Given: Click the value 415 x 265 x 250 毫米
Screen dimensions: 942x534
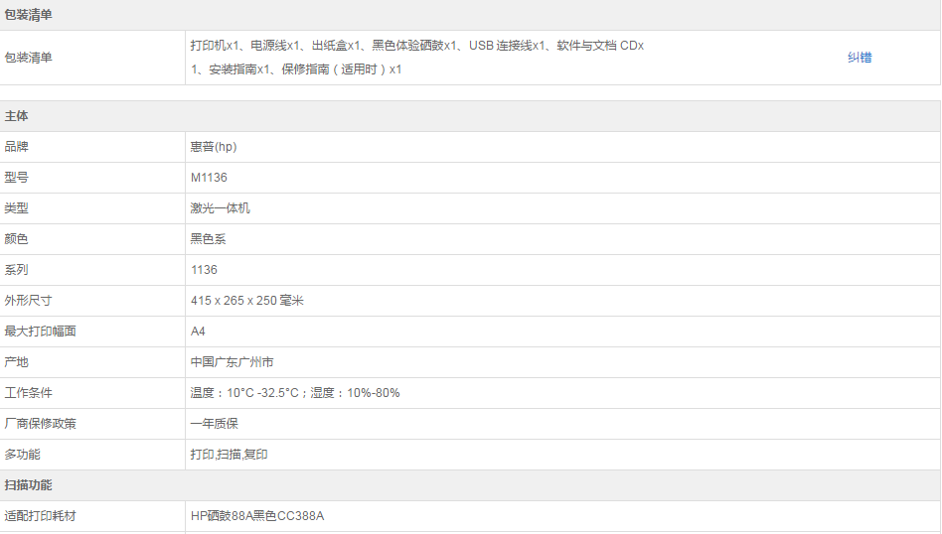Looking at the screenshot, I should click(246, 301).
